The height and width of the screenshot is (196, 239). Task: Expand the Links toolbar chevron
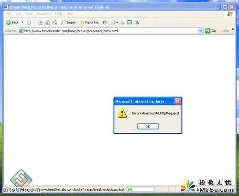233,30
